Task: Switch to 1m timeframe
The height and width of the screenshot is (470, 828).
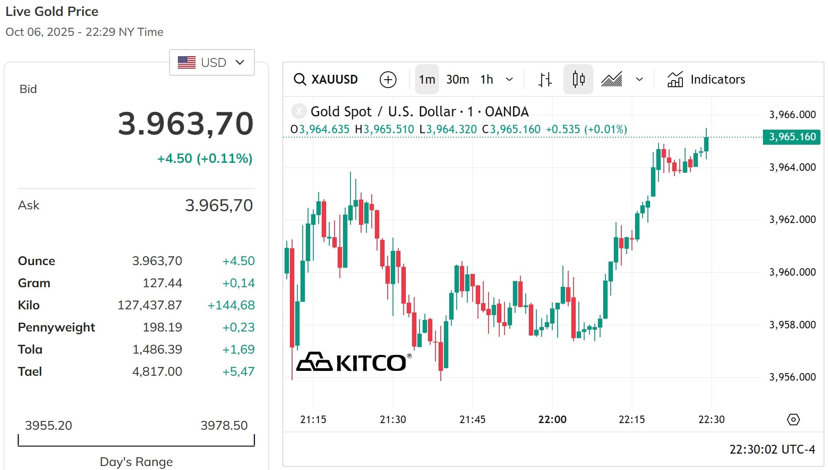Action: pos(427,80)
